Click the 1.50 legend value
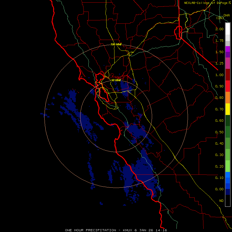 219,52
